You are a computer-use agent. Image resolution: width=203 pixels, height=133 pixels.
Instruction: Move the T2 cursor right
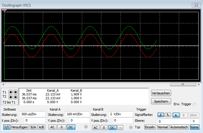pos(15,97)
